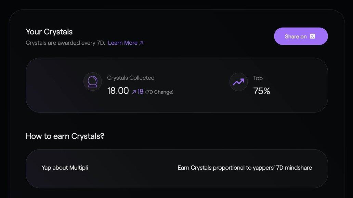Viewport: 353px width, 198px height.
Task: Click the up-right arrow beside 18 change
Action: tap(134, 92)
